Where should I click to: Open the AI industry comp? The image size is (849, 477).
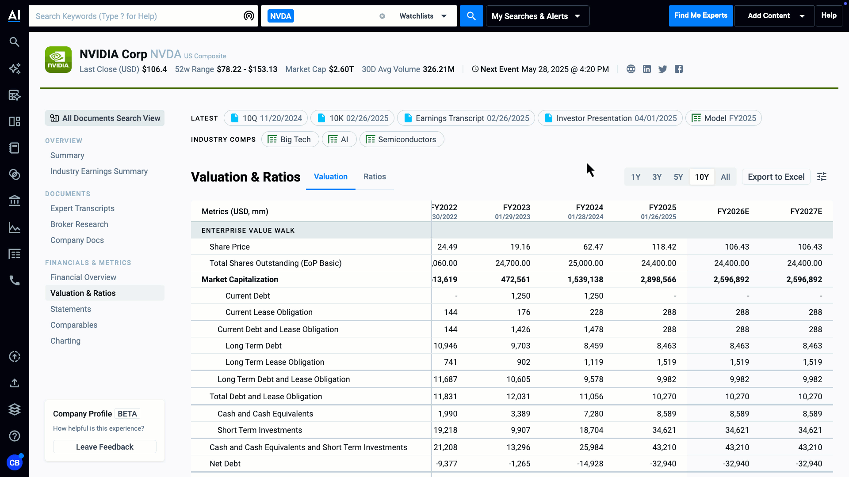click(339, 139)
